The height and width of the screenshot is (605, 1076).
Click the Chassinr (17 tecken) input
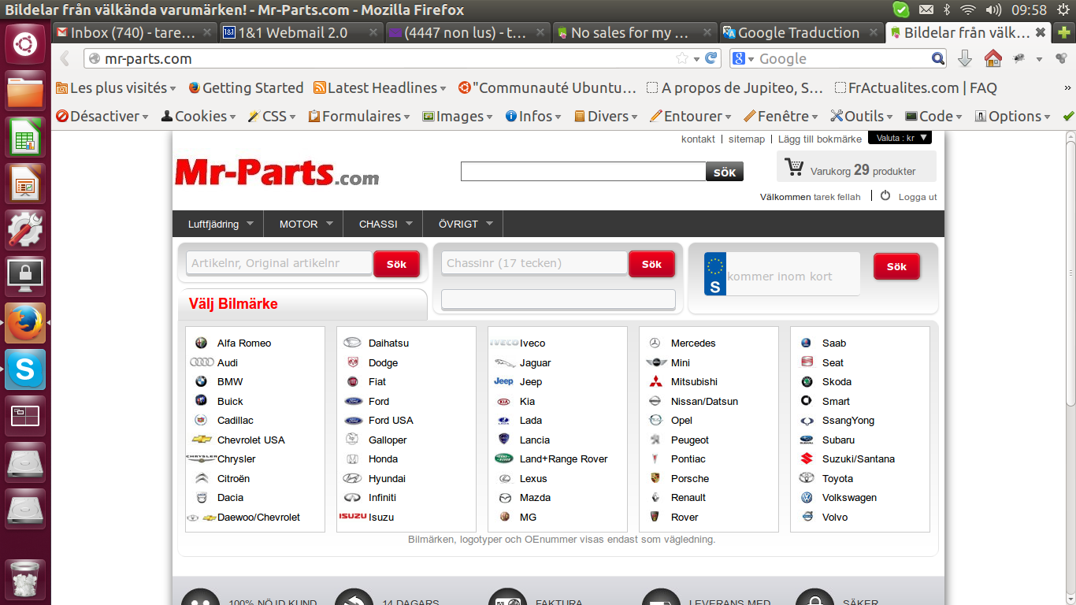534,263
